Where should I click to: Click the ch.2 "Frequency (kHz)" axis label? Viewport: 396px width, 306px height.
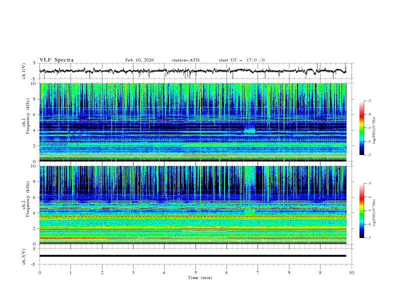coord(28,199)
